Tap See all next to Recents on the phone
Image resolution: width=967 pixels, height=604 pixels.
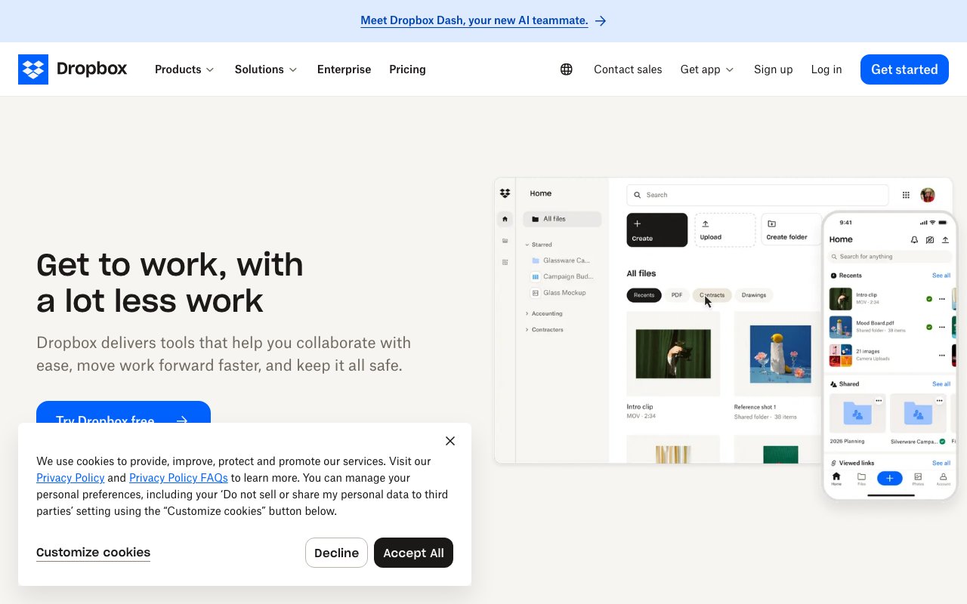click(941, 276)
